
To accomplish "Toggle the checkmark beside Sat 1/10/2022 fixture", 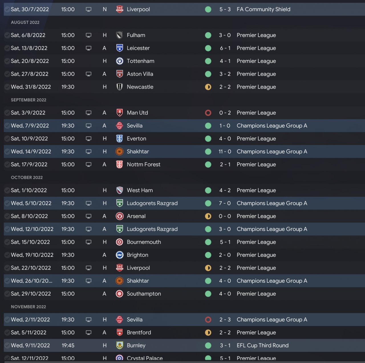I will tap(7, 190).
